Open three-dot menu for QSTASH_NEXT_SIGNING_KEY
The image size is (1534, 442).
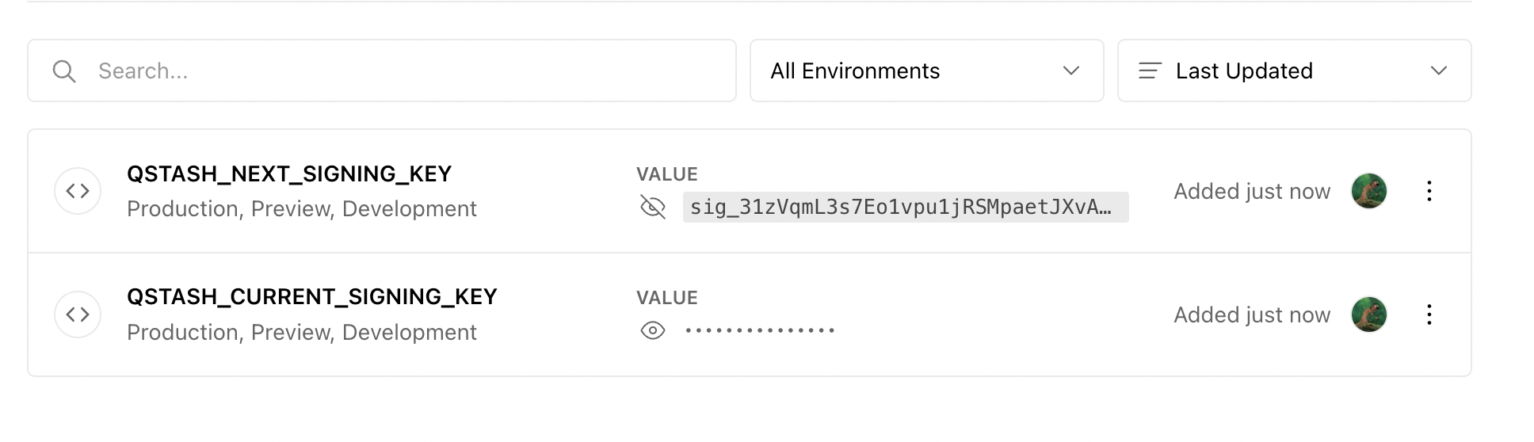point(1429,191)
